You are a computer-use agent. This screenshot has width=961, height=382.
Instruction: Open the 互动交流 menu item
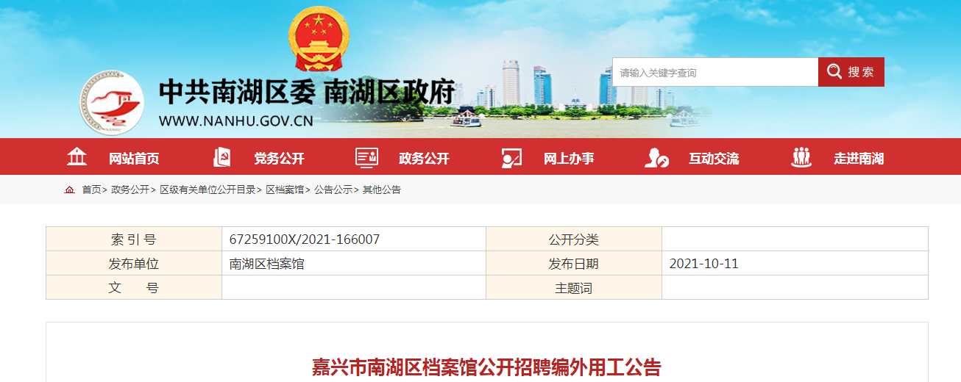[714, 158]
